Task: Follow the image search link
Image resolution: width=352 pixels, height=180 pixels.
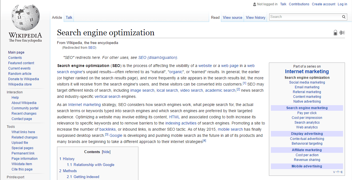Action: click(x=142, y=90)
